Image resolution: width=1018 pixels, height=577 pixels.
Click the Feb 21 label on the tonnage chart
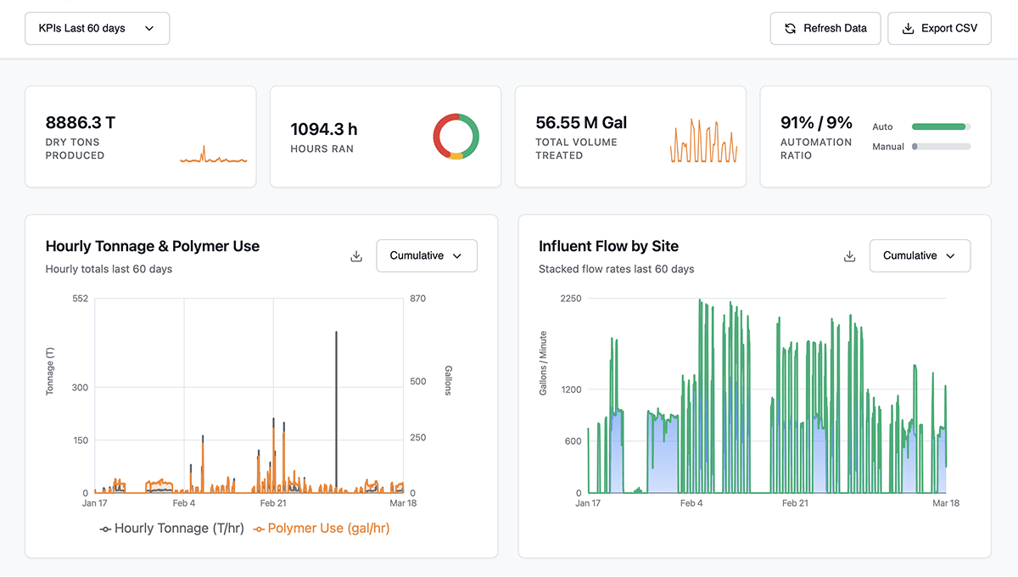[273, 503]
